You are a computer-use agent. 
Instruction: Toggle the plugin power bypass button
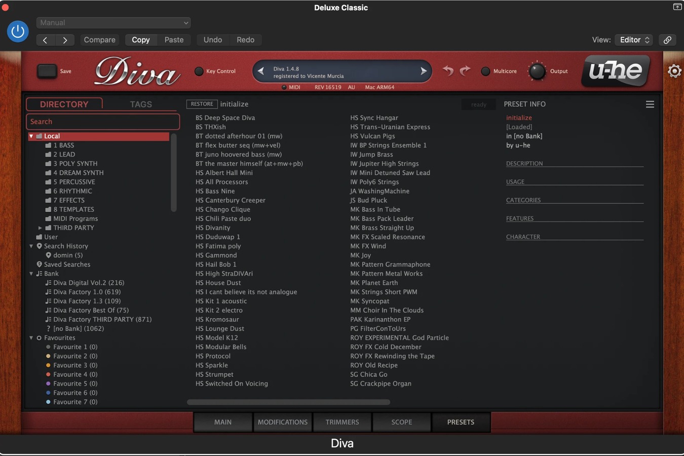18,31
